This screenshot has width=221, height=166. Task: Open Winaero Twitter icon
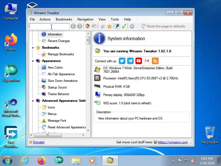point(122,61)
